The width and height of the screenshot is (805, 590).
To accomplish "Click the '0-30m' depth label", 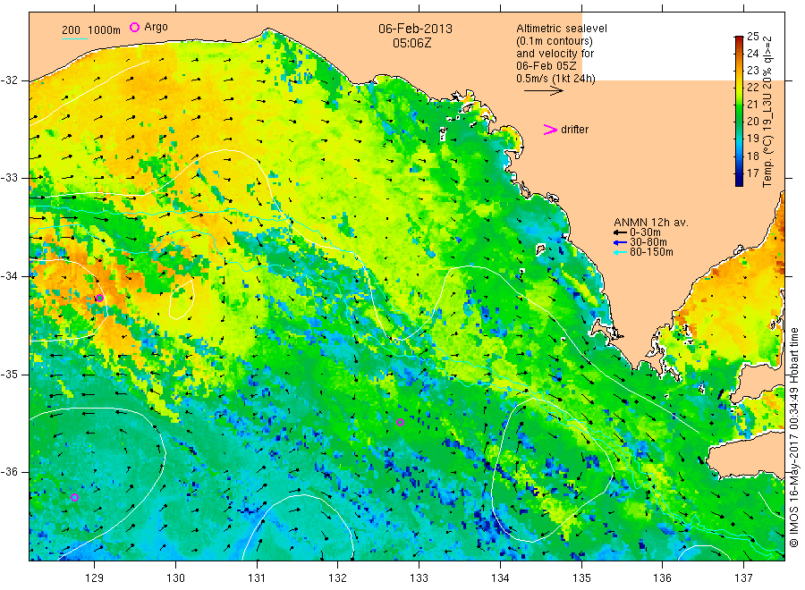I will pyautogui.click(x=645, y=232).
